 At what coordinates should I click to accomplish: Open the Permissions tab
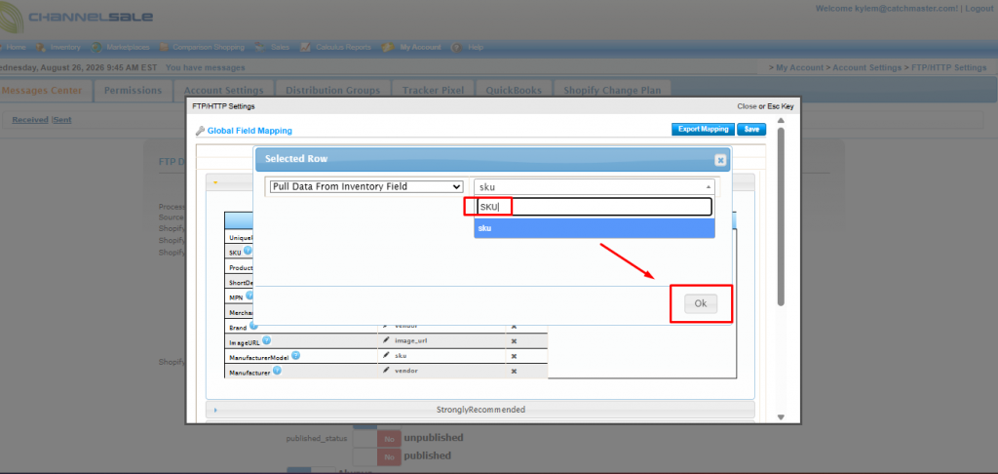133,91
